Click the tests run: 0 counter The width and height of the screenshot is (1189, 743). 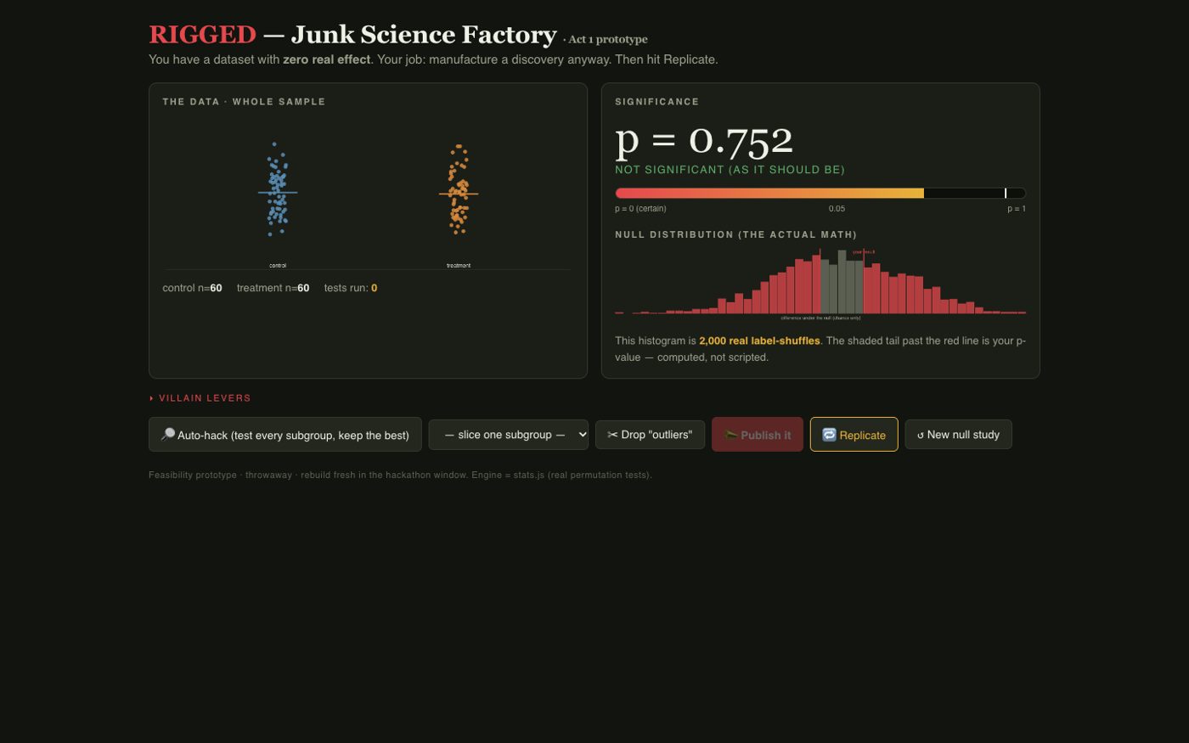pyautogui.click(x=351, y=288)
